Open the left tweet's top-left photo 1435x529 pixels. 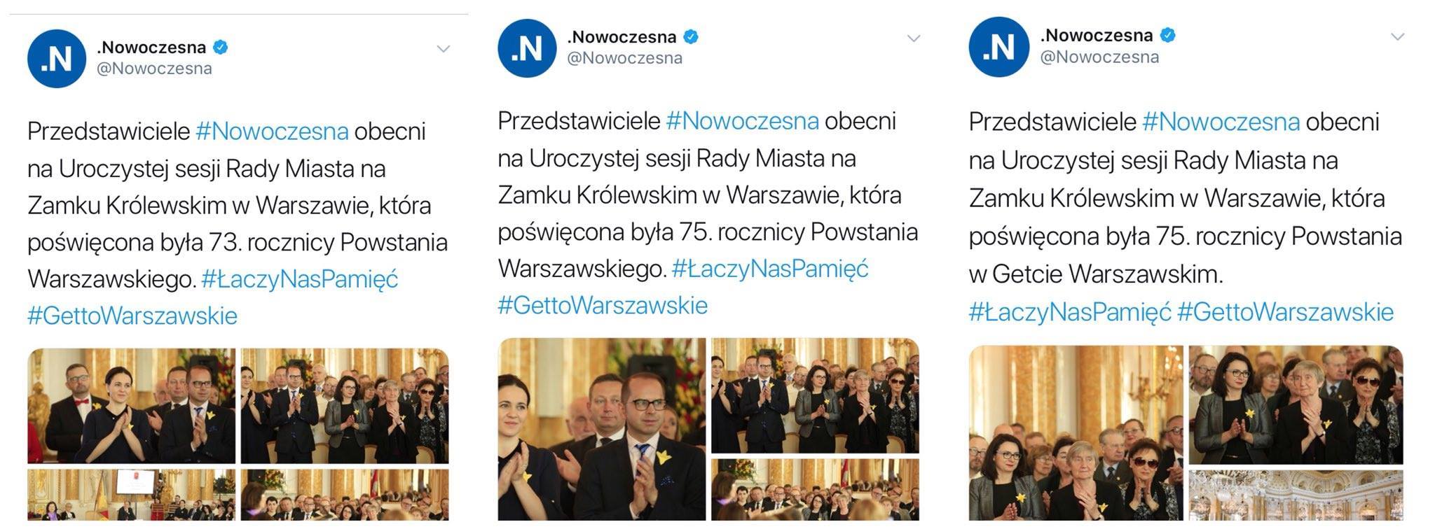click(132, 406)
